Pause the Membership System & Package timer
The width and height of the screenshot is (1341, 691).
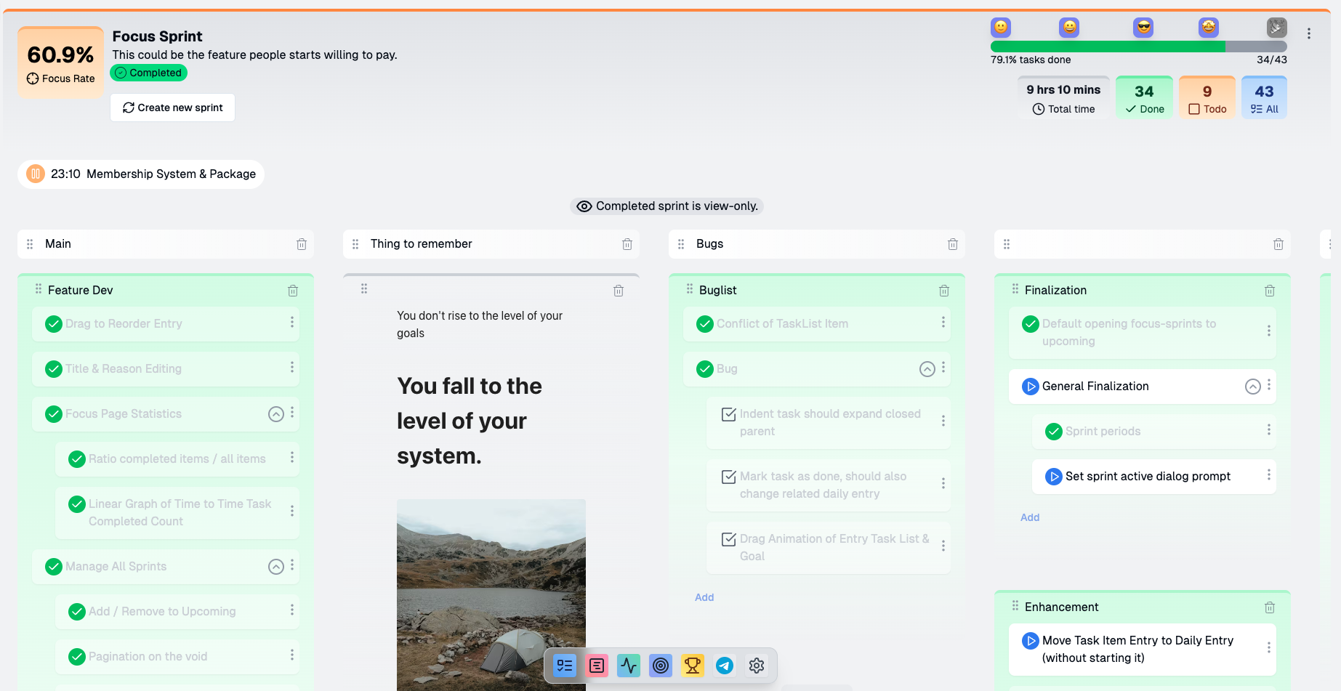(36, 174)
